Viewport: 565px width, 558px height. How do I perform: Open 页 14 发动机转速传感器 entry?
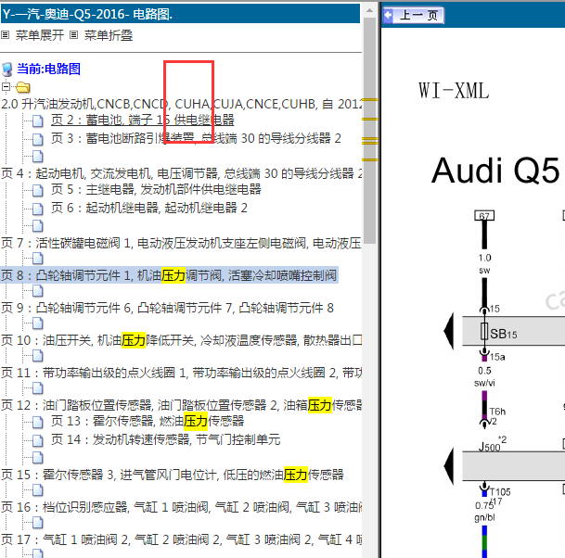point(165,439)
